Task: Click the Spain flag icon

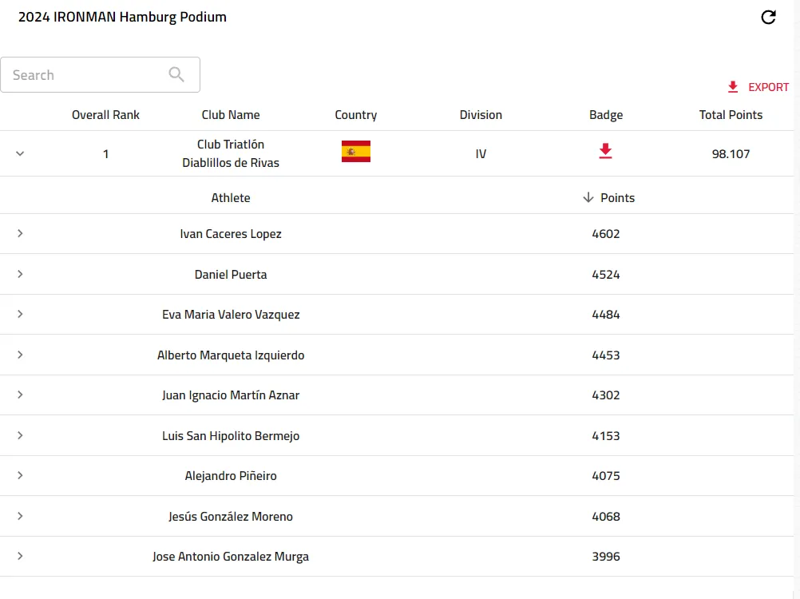Action: point(355,152)
